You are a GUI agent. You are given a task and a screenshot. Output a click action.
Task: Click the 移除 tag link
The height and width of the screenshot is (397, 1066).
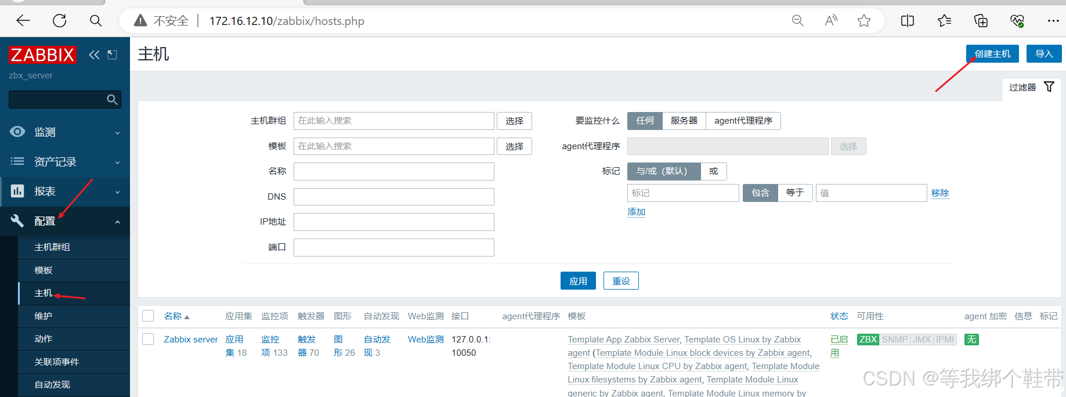point(940,193)
